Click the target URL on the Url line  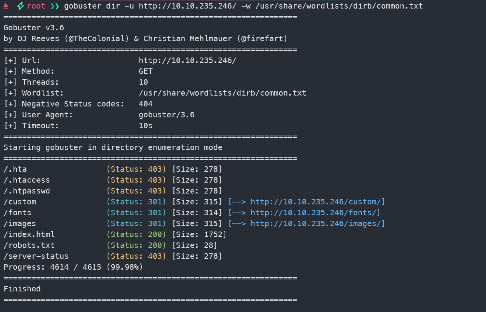tap(187, 60)
